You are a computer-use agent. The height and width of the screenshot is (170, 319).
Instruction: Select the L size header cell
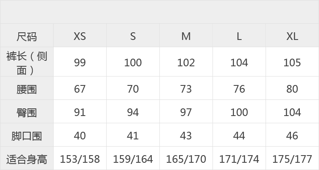click(239, 35)
